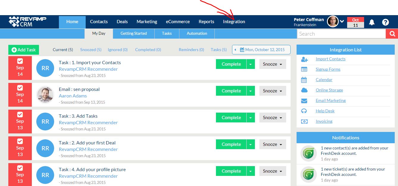Show Ignored (0) tasks

(117, 50)
